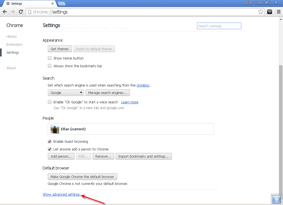Enable "Ok Google" voice search checkbox

(50, 102)
